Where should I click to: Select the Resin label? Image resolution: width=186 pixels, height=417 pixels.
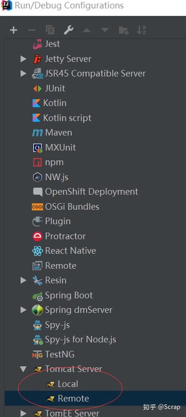56,280
